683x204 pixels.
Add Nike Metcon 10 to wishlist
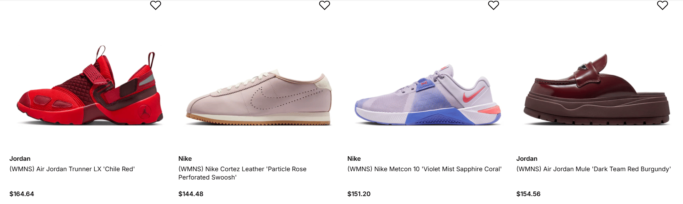click(x=494, y=5)
